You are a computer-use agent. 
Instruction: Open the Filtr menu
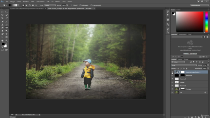48,2
